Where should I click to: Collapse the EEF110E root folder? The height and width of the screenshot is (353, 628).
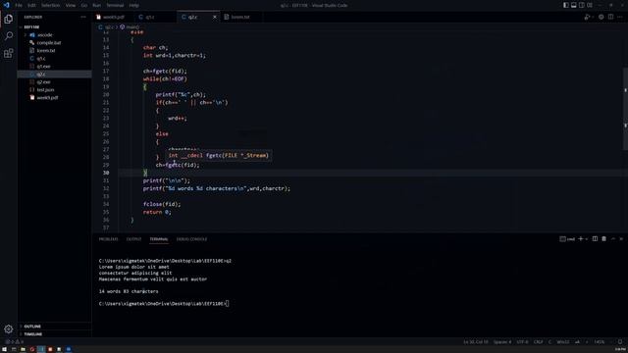(55, 26)
